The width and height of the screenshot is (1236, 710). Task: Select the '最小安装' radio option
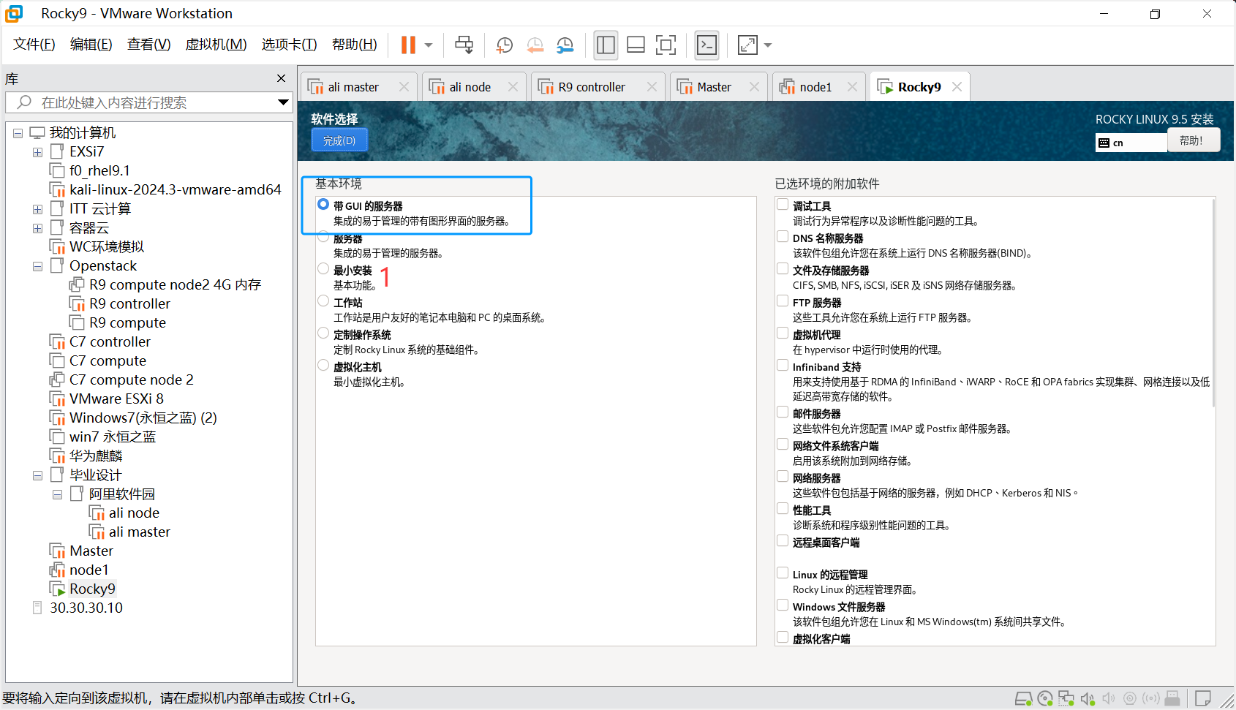[x=323, y=269]
